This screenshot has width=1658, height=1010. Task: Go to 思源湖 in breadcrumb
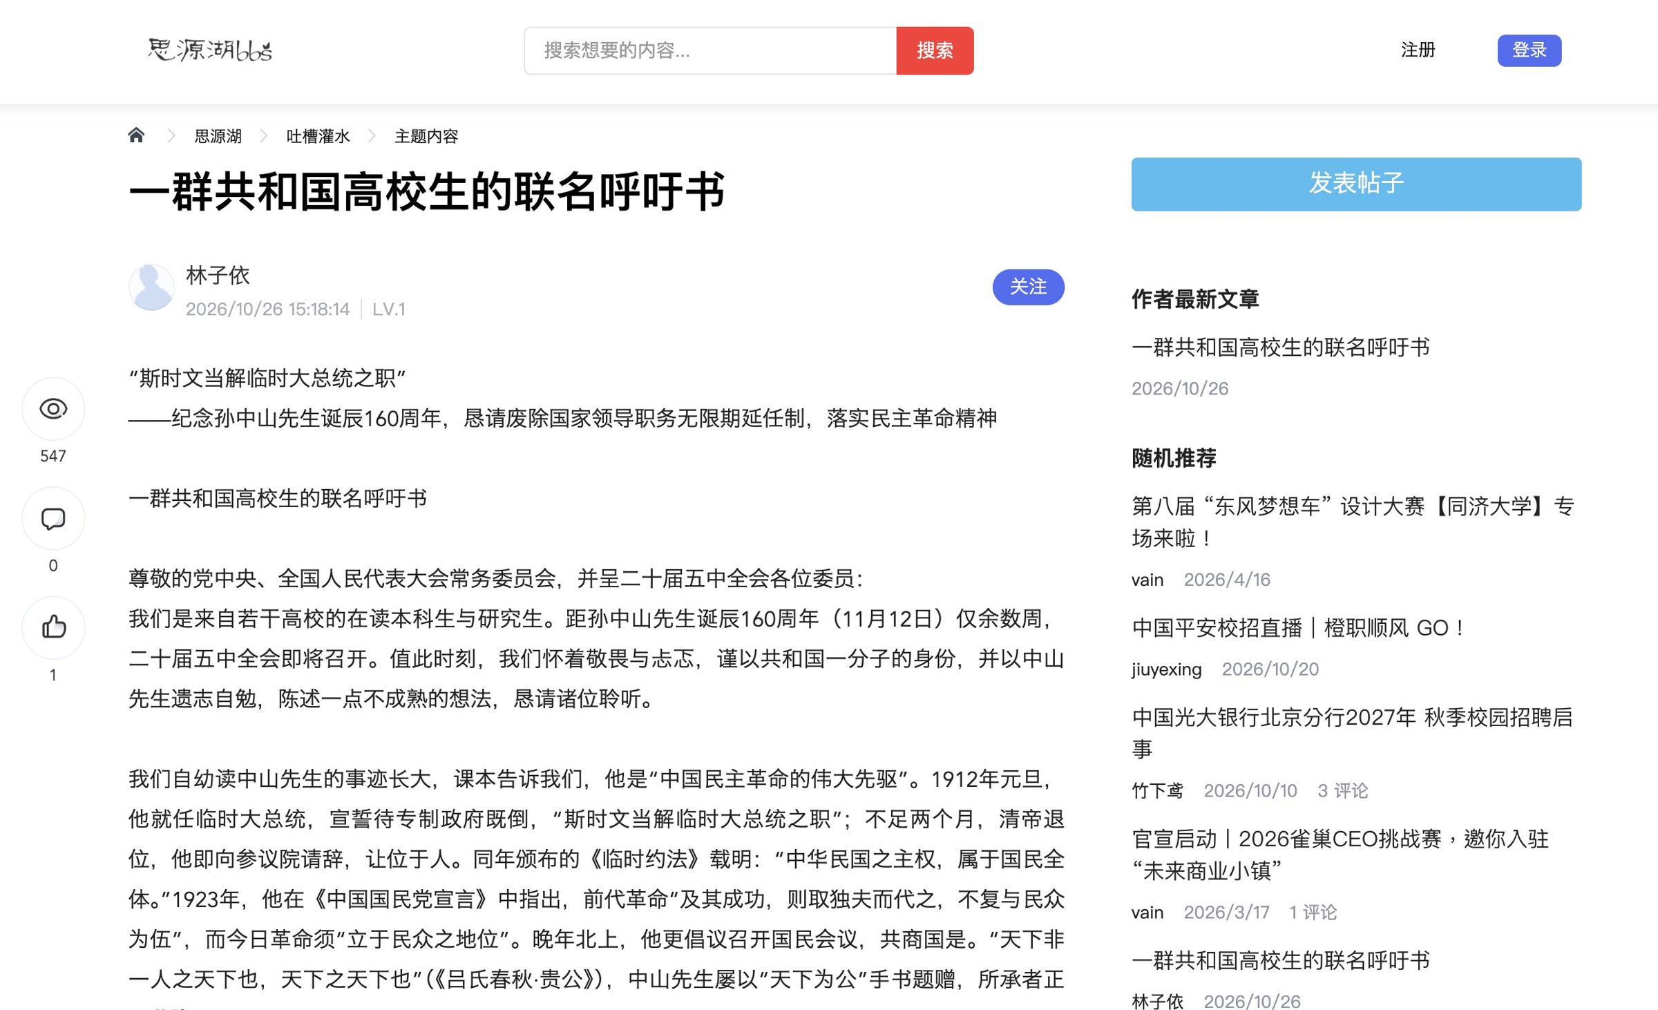[x=218, y=136]
